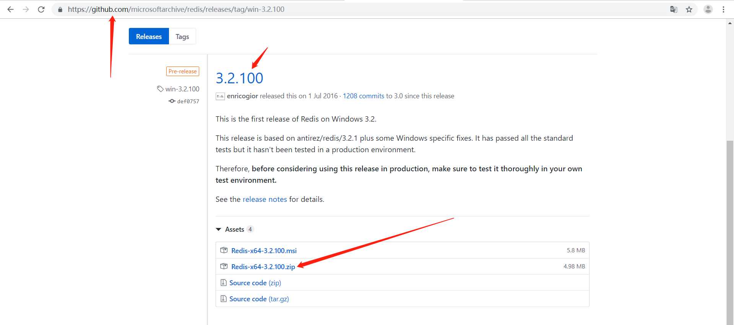Click the browser back arrow
This screenshot has height=325, width=734.
tap(10, 9)
